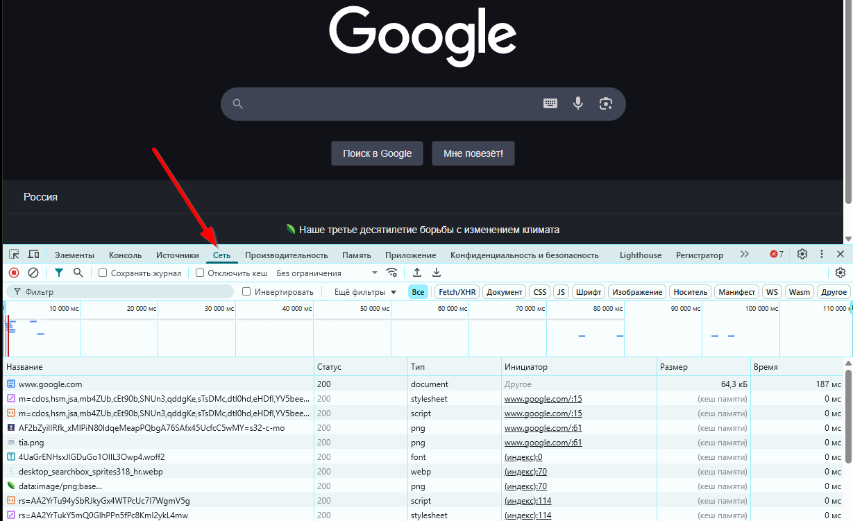Stop recording network log
Screen dimensions: 853x521
point(14,273)
